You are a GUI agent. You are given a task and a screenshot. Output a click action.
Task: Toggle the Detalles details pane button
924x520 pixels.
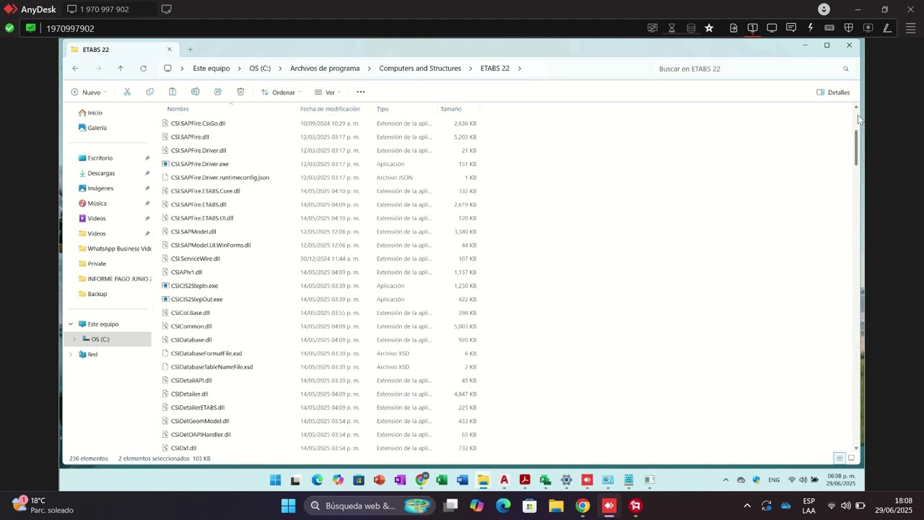pos(833,92)
